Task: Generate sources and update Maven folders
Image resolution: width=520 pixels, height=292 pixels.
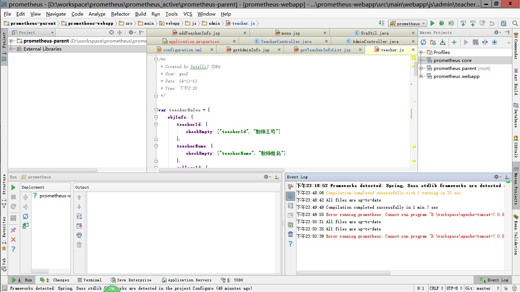Action: pos(433,42)
